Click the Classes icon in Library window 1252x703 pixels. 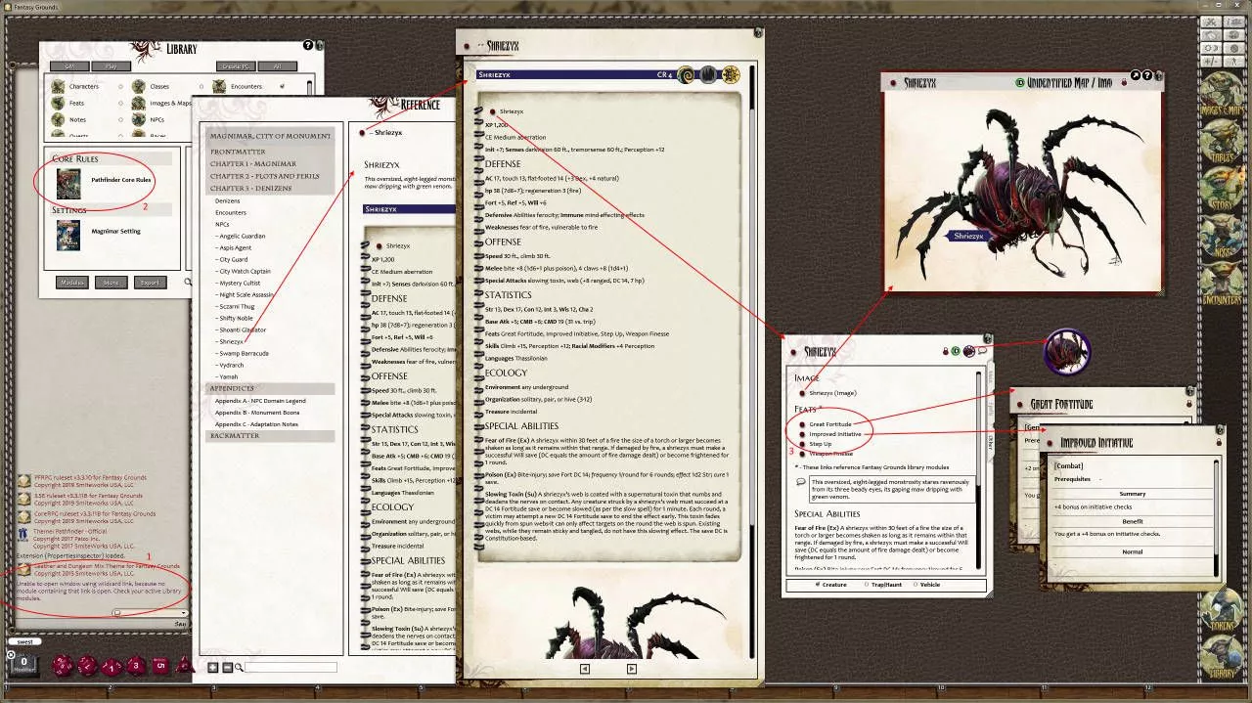(139, 86)
